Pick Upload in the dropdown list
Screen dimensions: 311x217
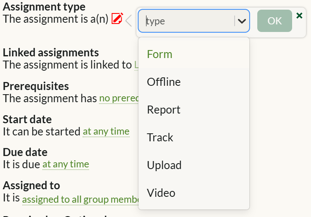(x=194, y=165)
